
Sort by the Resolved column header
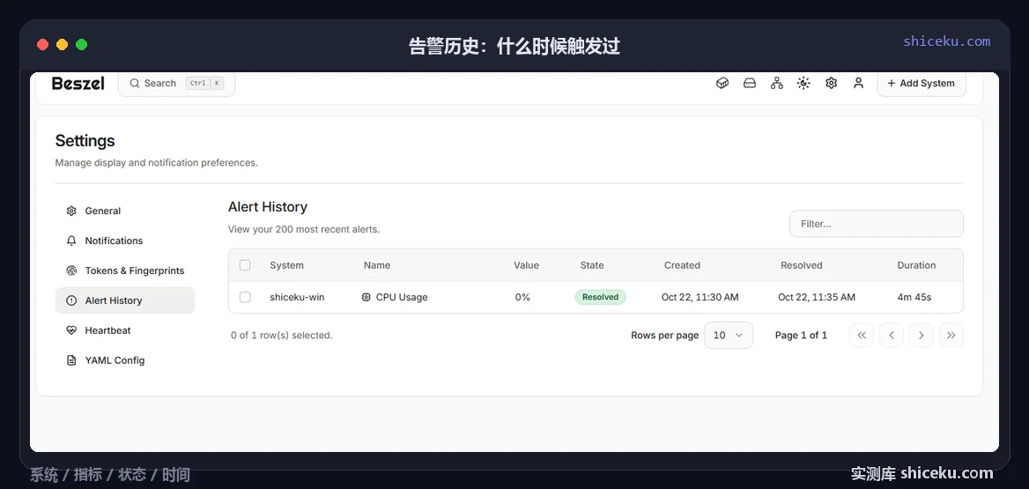802,265
